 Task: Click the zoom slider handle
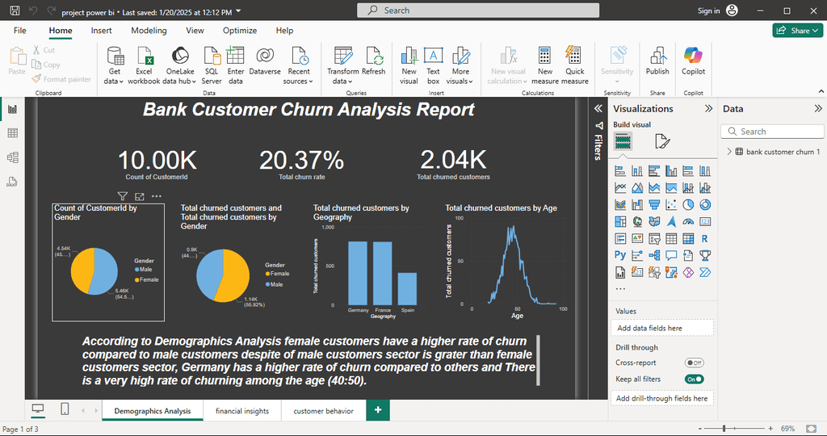pyautogui.click(x=724, y=429)
